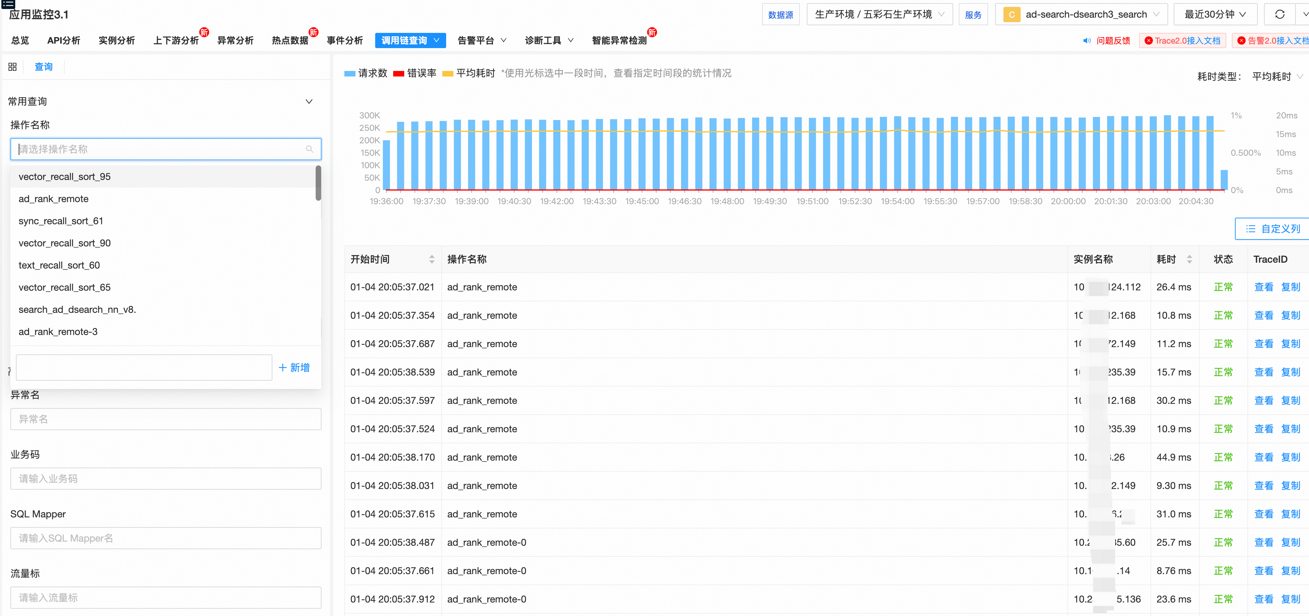Sort by 耗时 column arrows
The width and height of the screenshot is (1309, 616).
pos(1189,259)
